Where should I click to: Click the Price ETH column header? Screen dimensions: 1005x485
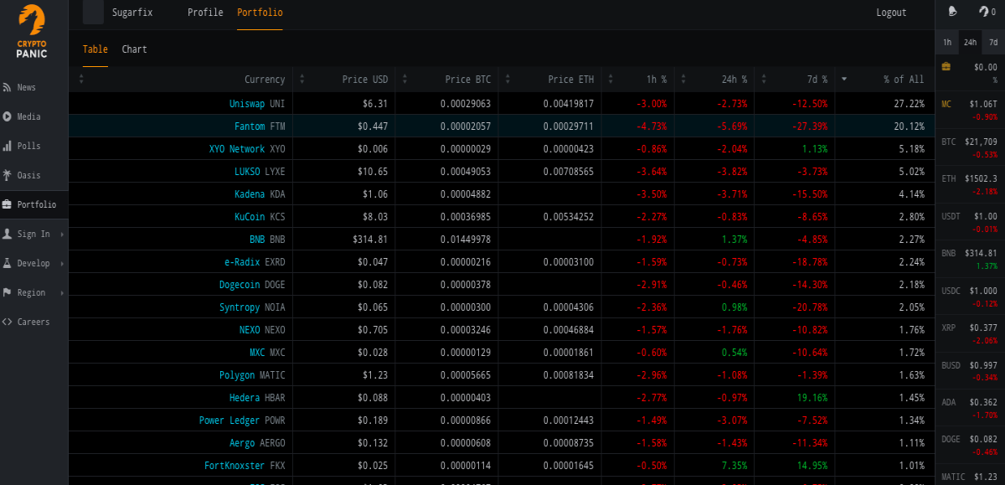point(571,80)
